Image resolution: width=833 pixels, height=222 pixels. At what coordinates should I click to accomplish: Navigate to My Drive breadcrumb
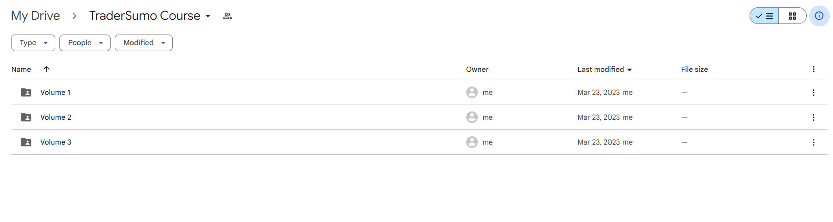pyautogui.click(x=35, y=16)
